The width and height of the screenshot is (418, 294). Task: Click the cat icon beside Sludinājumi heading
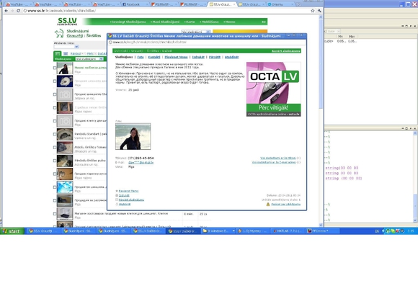point(59,33)
